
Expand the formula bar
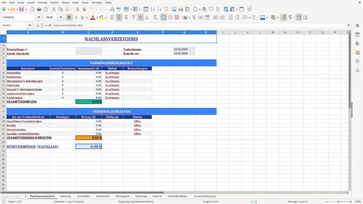tap(348, 25)
